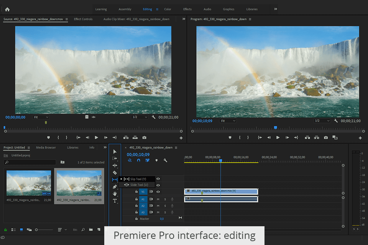Add marker in Source monitor
The image size is (368, 245).
point(48,138)
